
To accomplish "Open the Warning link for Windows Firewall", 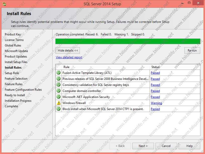I will point(156,103).
